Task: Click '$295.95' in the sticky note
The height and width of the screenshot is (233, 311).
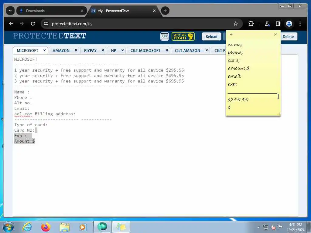Action: point(238,100)
